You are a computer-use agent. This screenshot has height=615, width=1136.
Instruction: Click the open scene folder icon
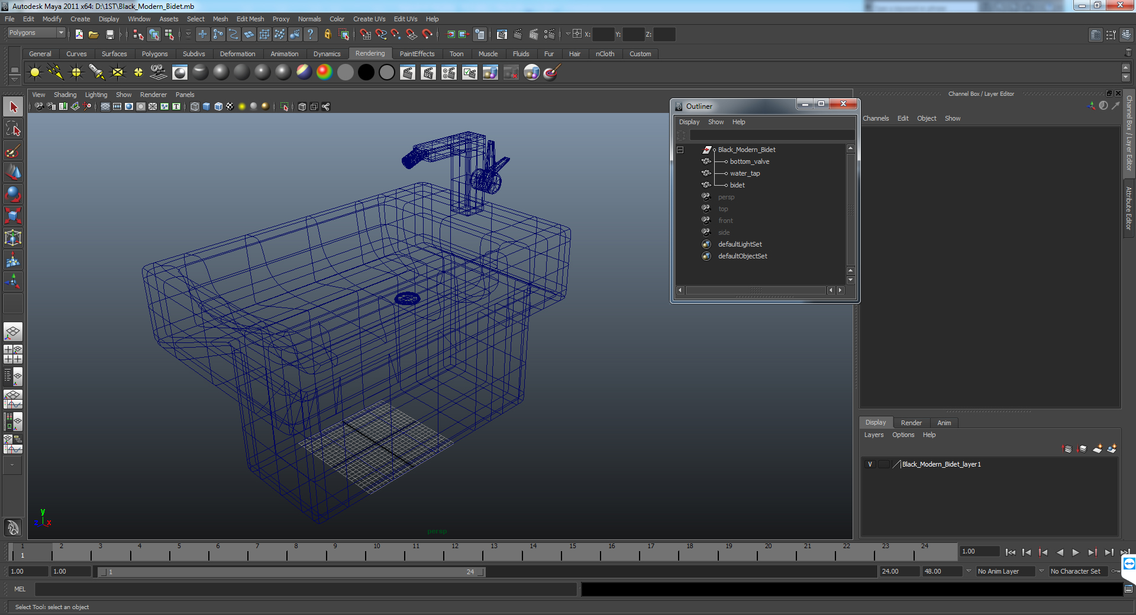[93, 34]
